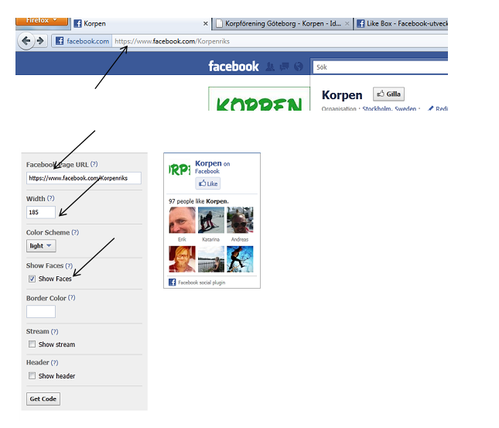This screenshot has width=499, height=428.
Task: Click the Like button in preview
Action: pyautogui.click(x=208, y=183)
